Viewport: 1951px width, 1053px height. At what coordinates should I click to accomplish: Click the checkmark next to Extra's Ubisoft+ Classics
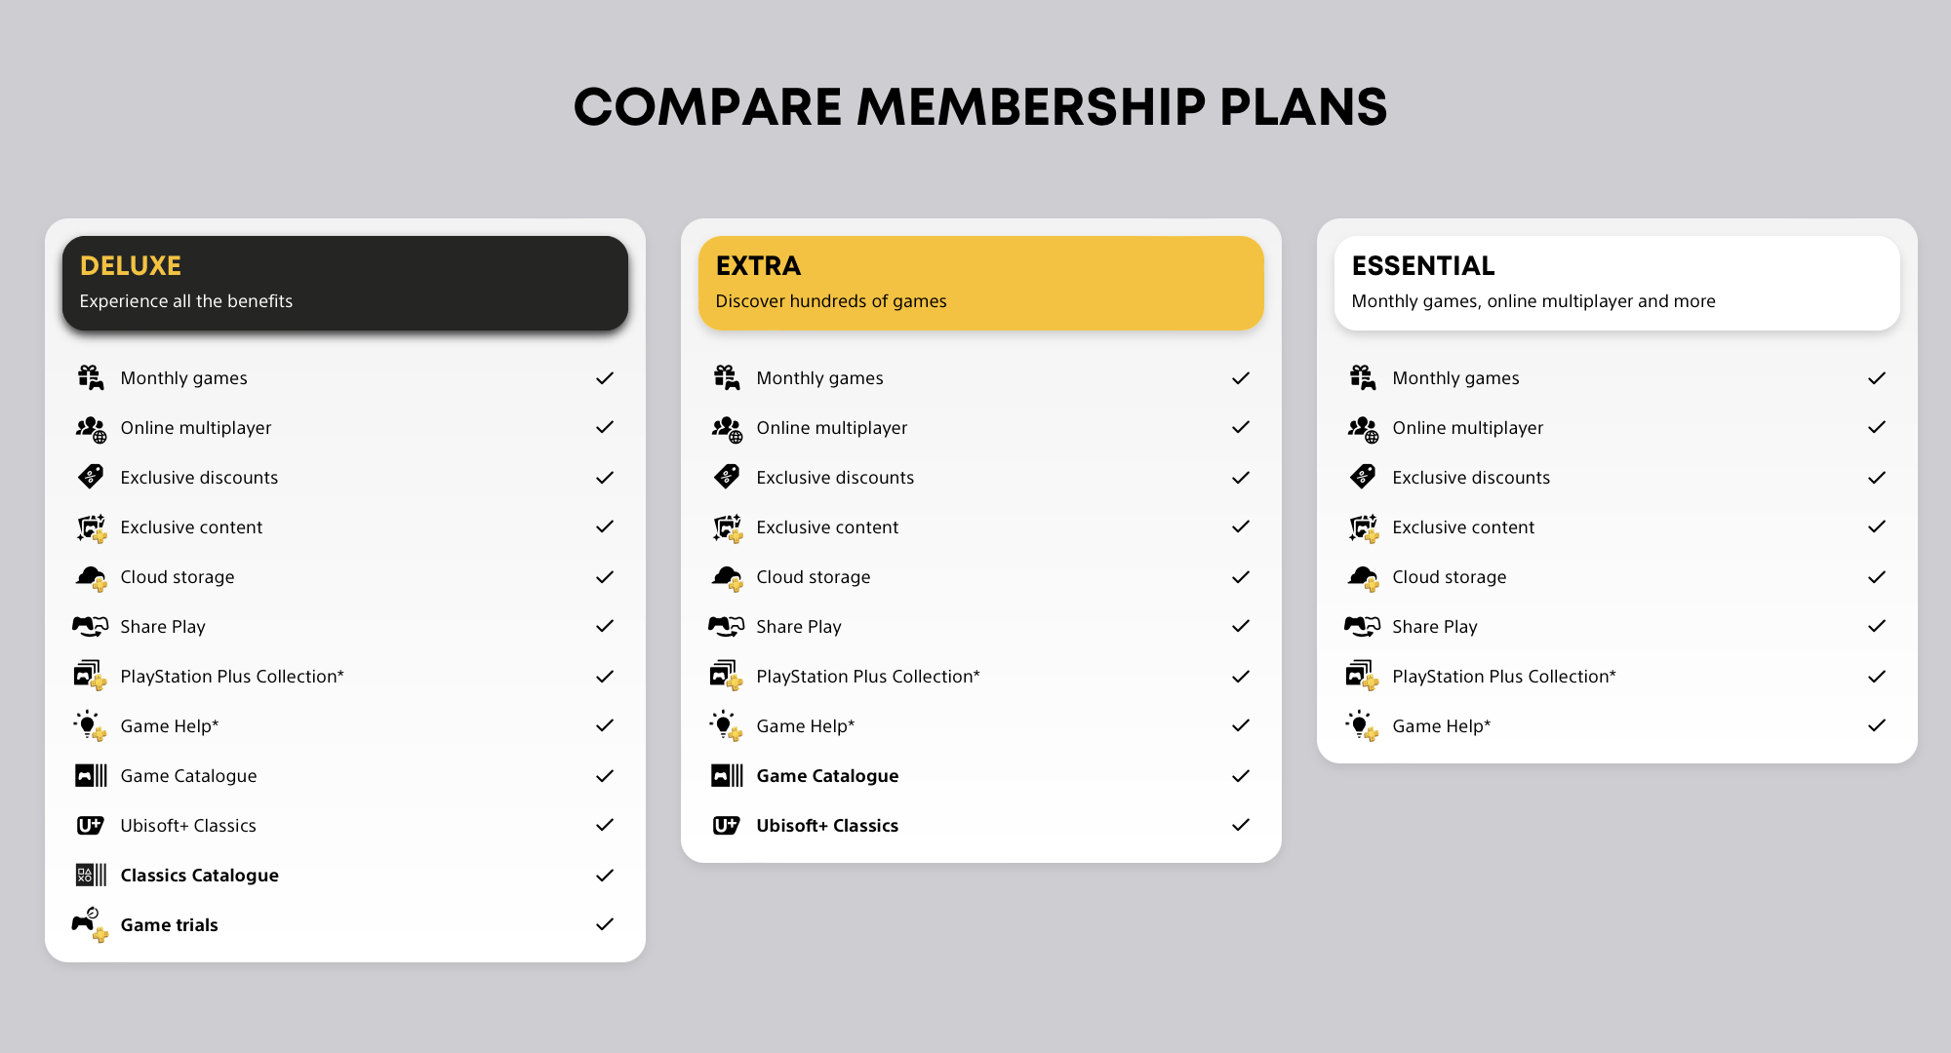tap(1241, 825)
